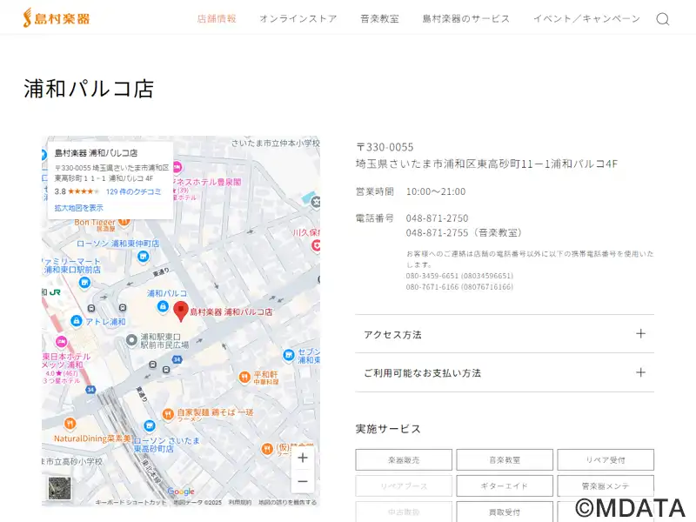
Task: Click the ローソン さいたま東高砂町店 marker
Action: 150,425
